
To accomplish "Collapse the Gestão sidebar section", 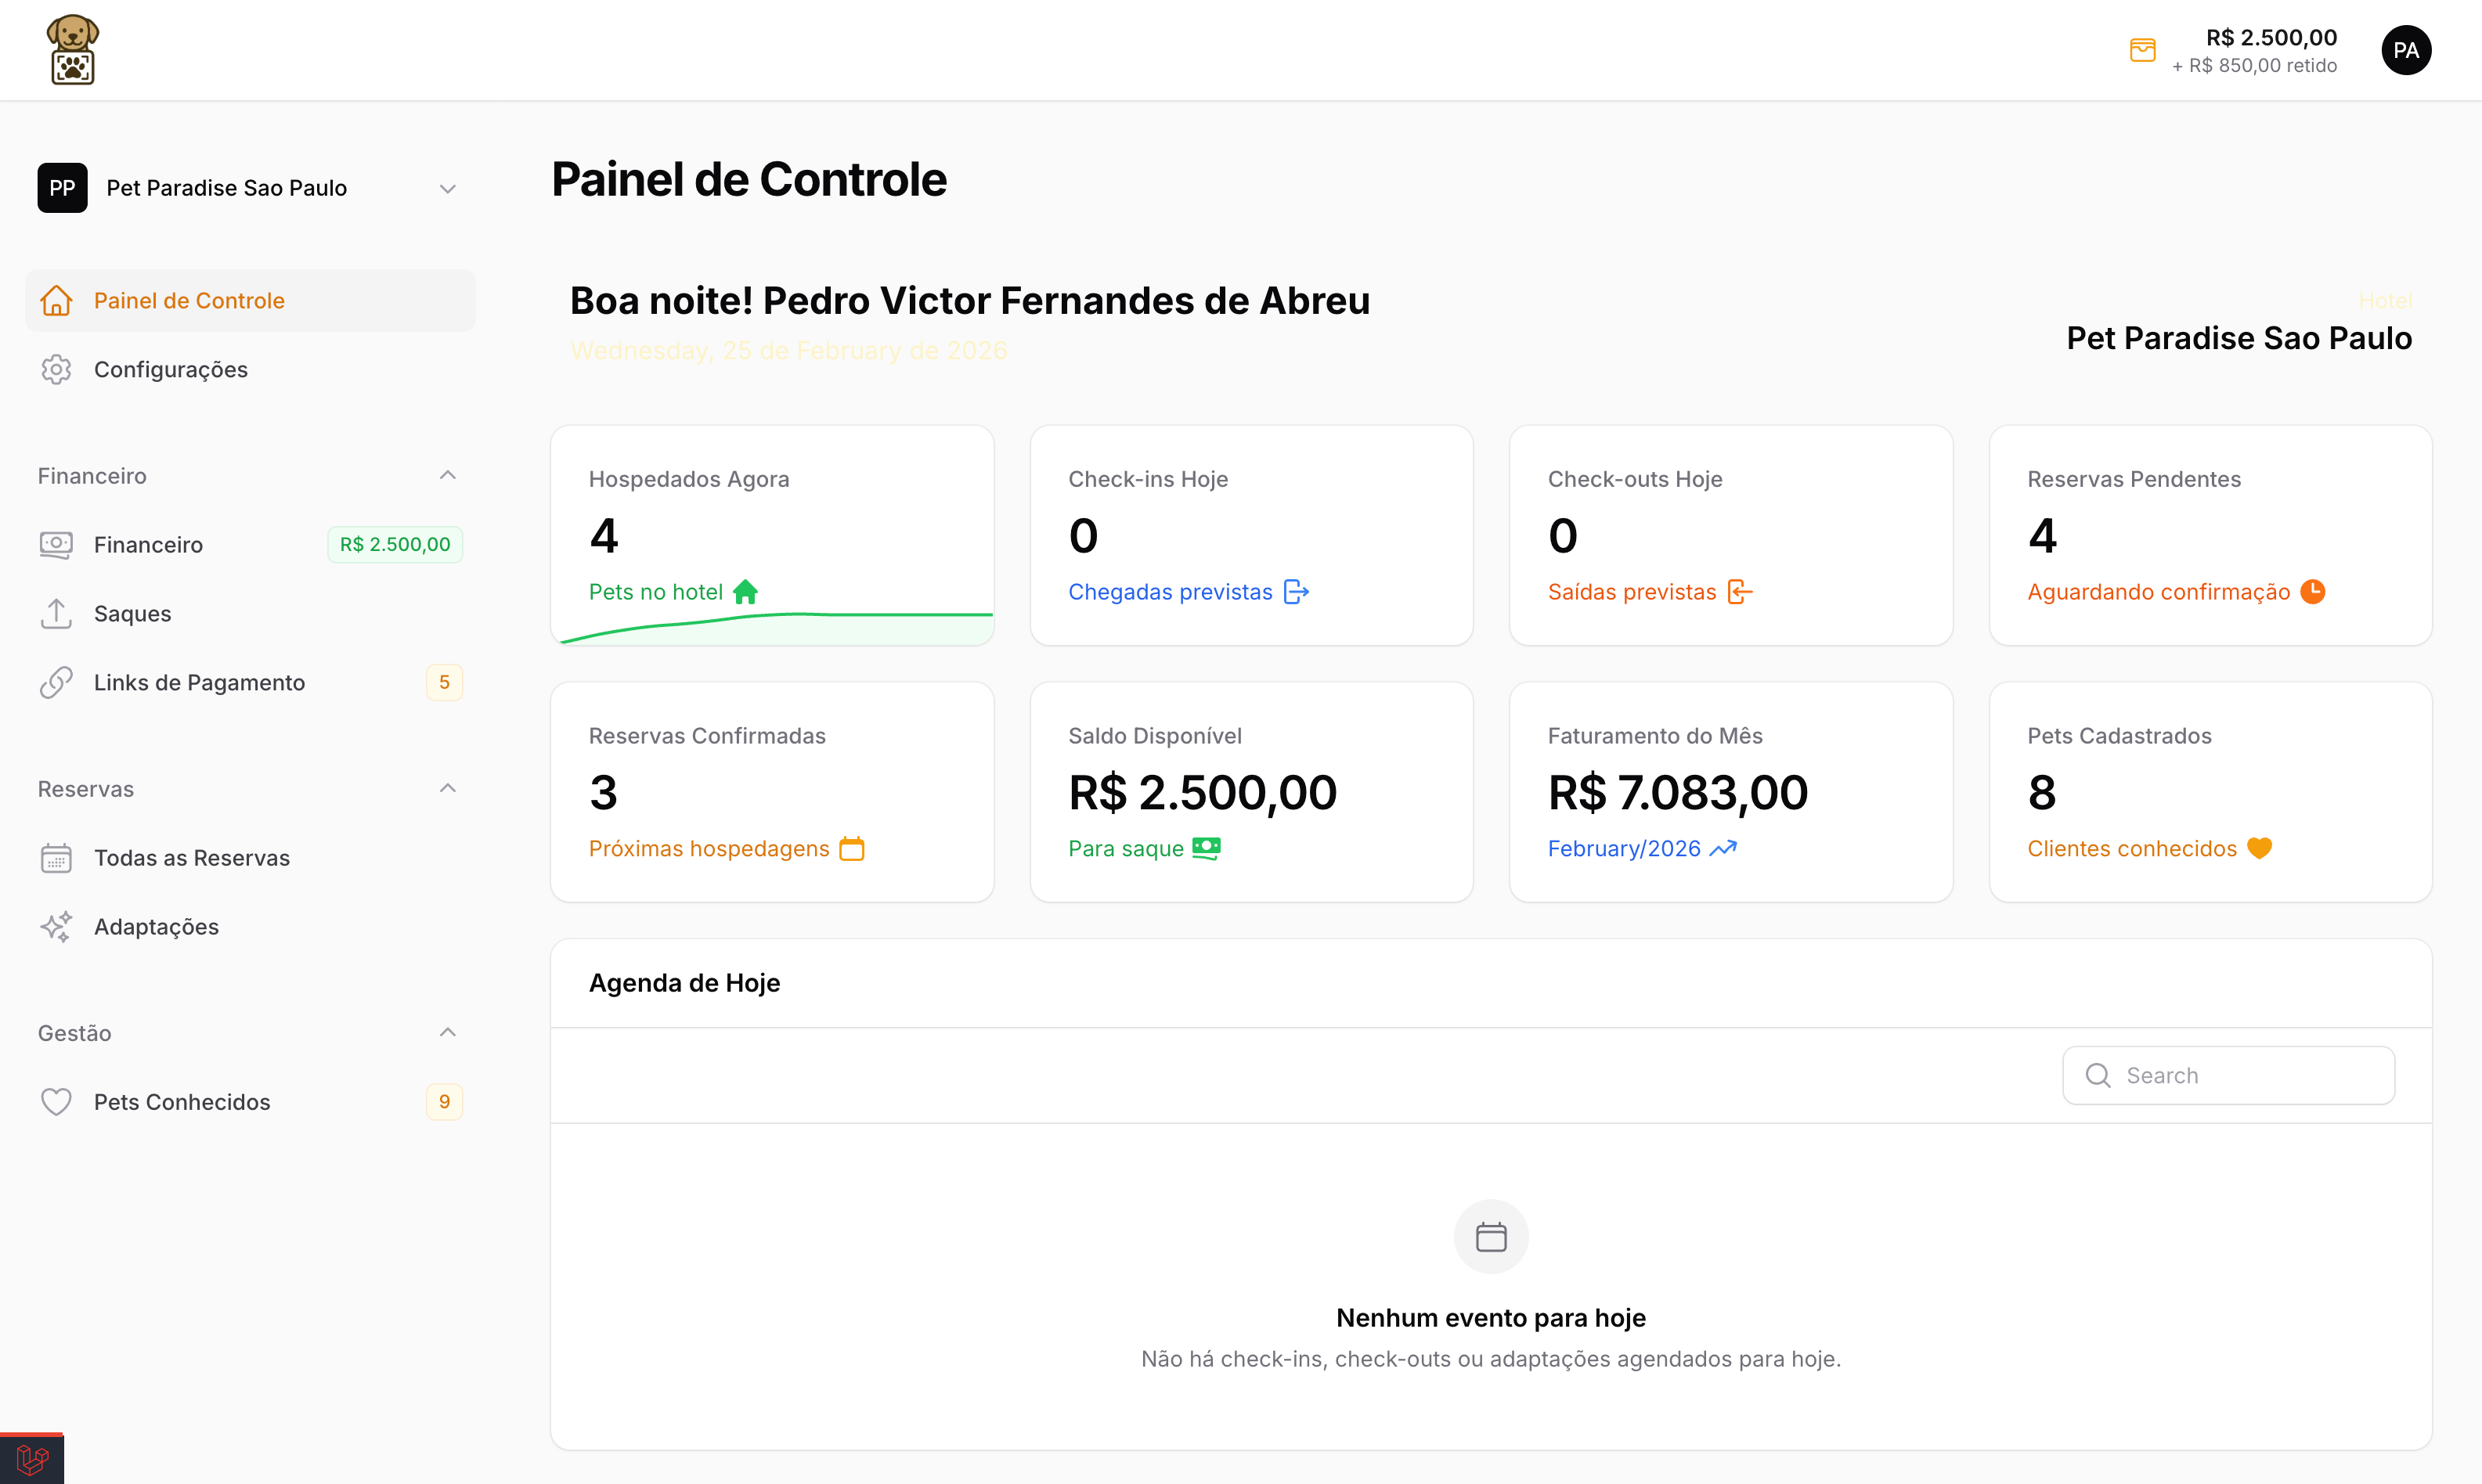I will tap(447, 1033).
